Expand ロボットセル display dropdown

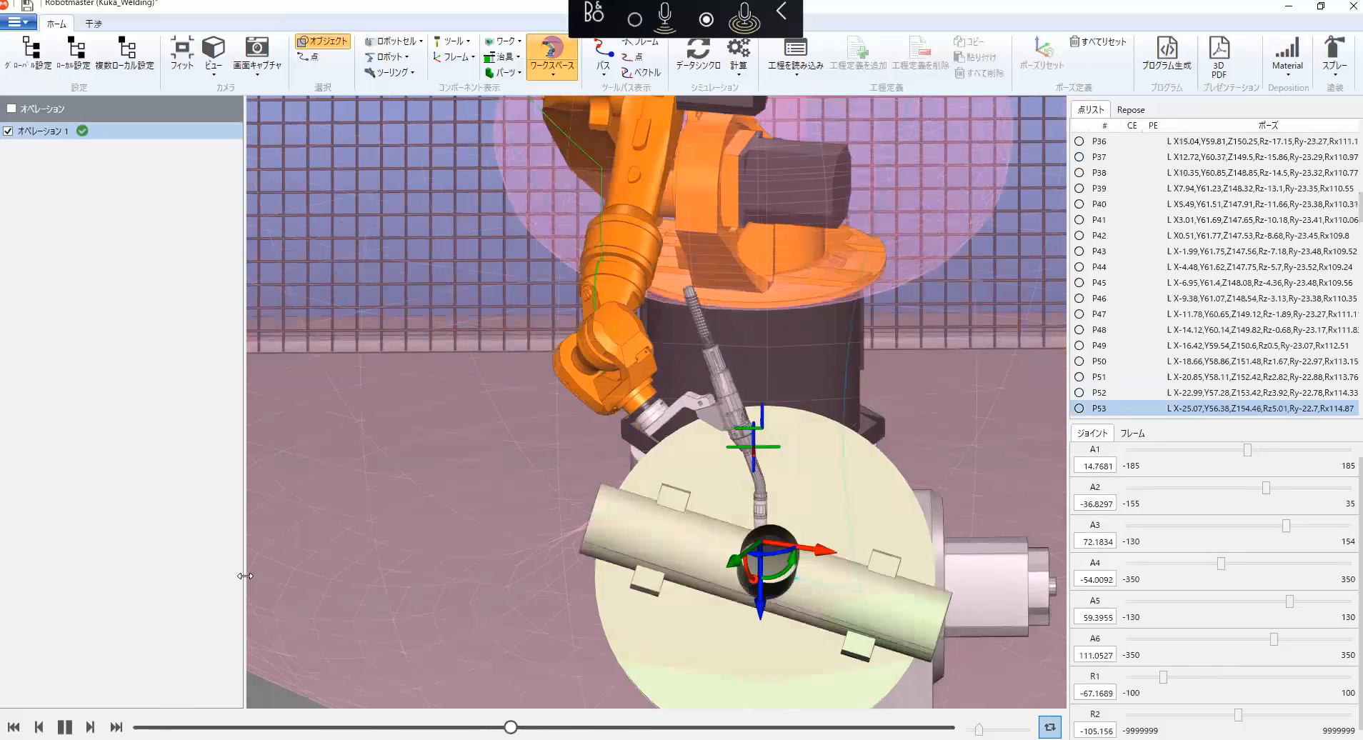[394, 41]
